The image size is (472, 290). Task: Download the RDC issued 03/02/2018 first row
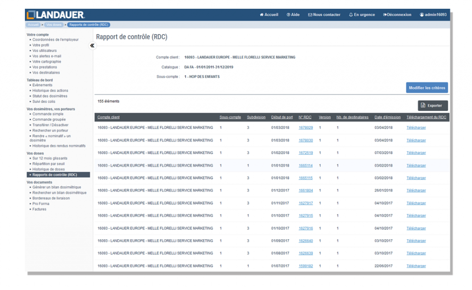pos(416,166)
